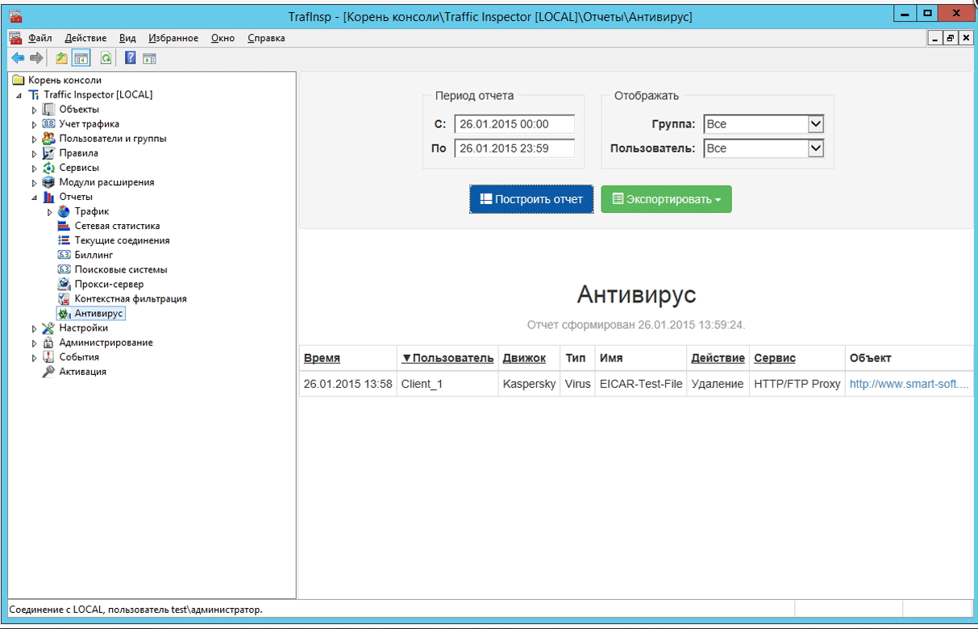Screen dimensions: 978x629
Task: Click the Удаление action cell
Action: pyautogui.click(x=718, y=384)
